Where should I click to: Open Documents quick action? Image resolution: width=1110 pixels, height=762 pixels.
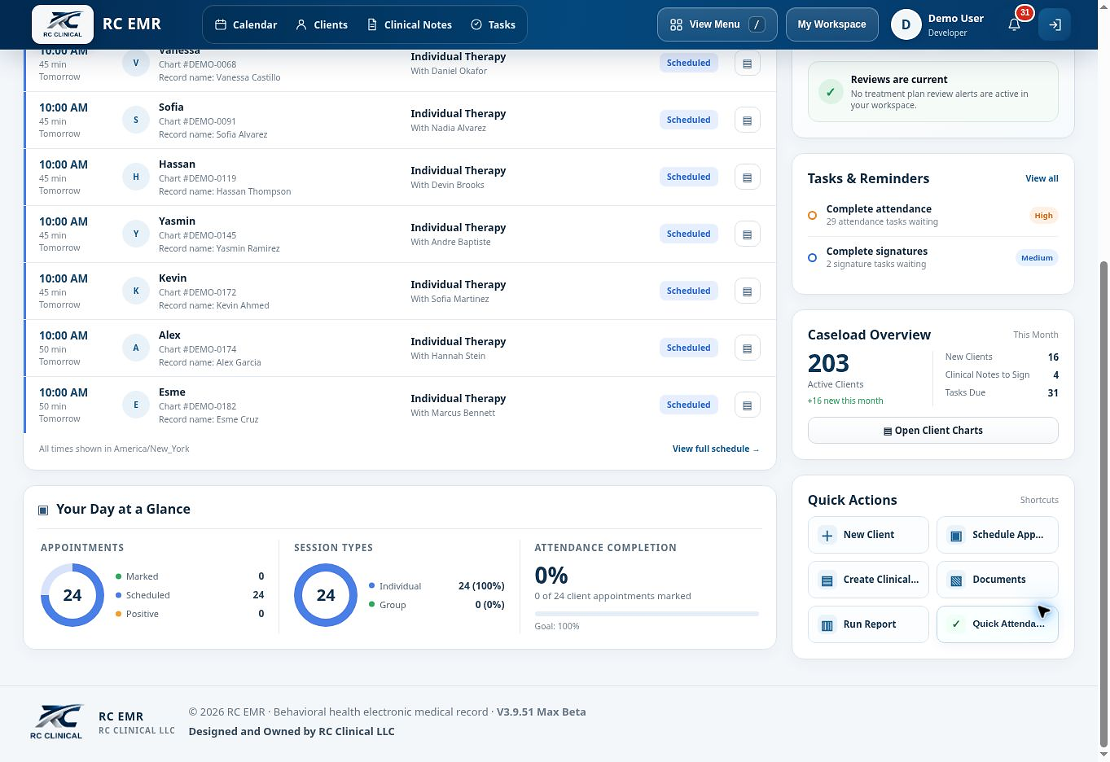(998, 580)
